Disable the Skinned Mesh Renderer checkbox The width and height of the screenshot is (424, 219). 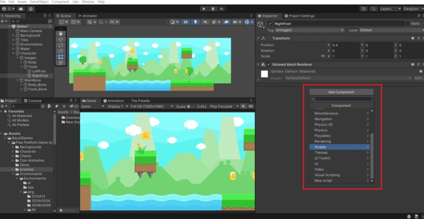pyautogui.click(x=269, y=65)
